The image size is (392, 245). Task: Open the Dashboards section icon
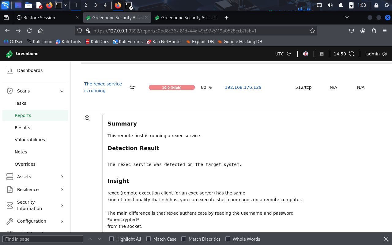click(x=9, y=70)
